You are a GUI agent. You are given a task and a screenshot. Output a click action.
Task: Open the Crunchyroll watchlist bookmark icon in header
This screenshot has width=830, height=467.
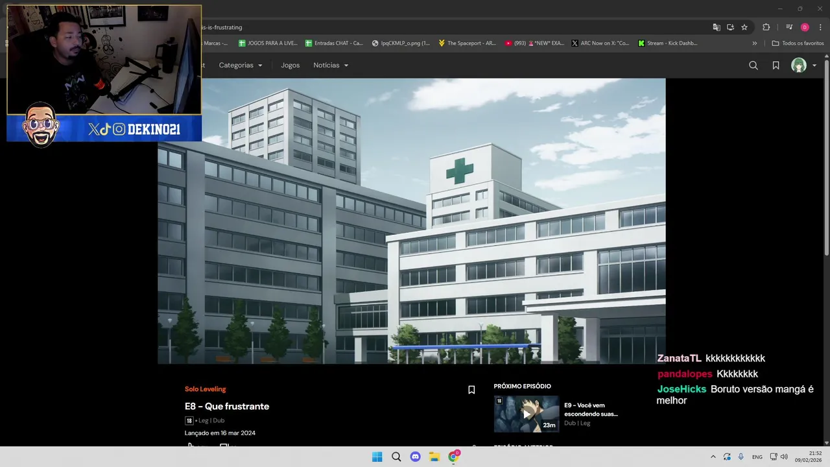coord(776,66)
